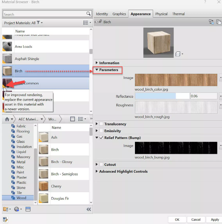
Task: Click the wood_birch_bump.jpg bump image swatch
Action: point(176,148)
